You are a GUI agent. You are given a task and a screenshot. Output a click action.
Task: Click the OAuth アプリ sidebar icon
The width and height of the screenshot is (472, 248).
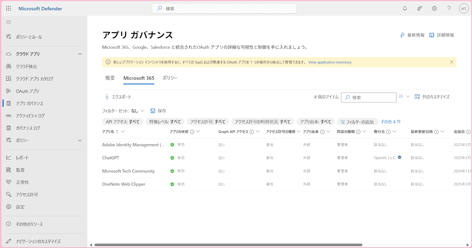click(x=9, y=91)
